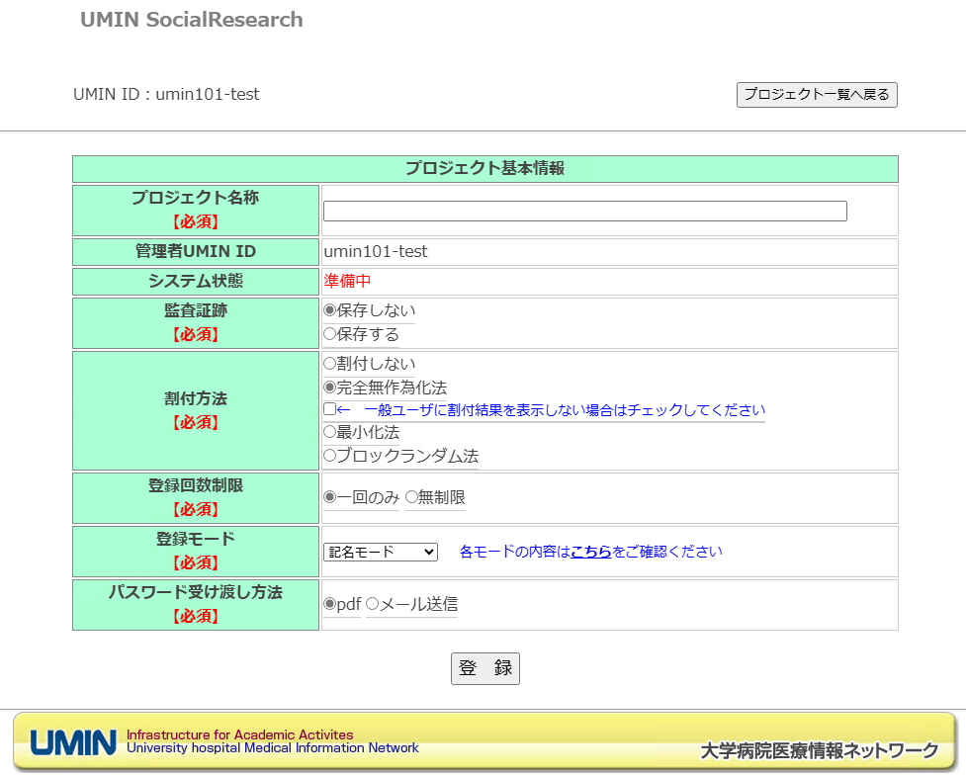Click the UMIN SocialResearch page title
This screenshot has height=776, width=966.
tap(192, 20)
